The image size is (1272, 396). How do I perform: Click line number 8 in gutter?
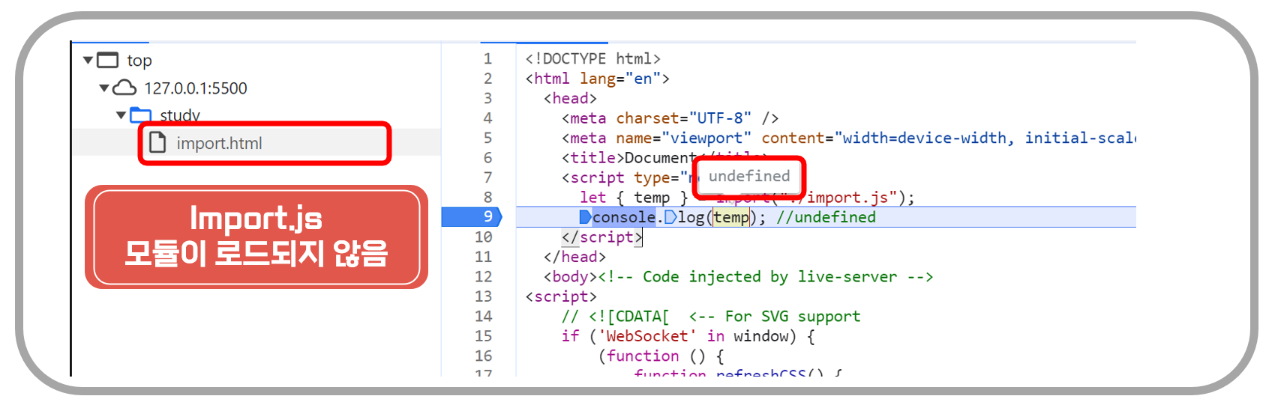487,197
